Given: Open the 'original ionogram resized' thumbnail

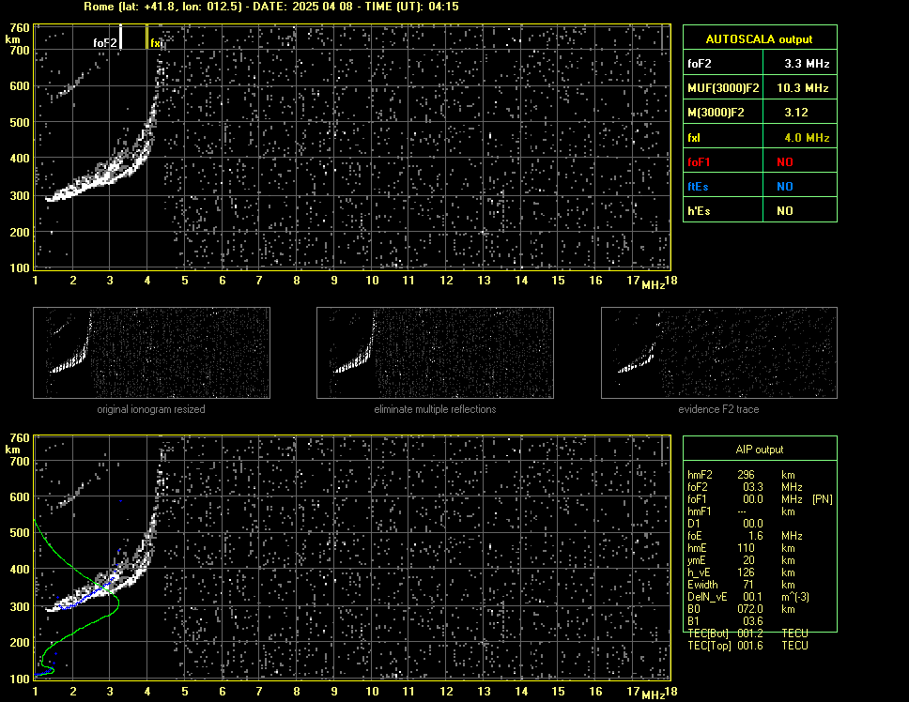Looking at the screenshot, I should [x=151, y=353].
